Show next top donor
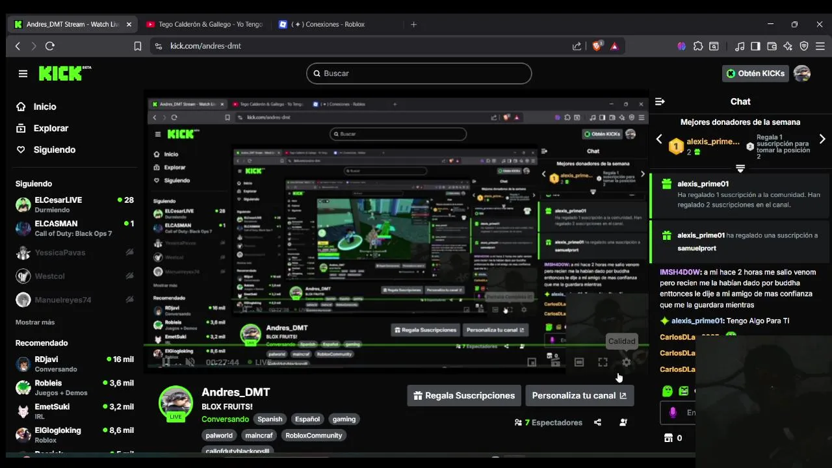The height and width of the screenshot is (468, 832). point(822,139)
